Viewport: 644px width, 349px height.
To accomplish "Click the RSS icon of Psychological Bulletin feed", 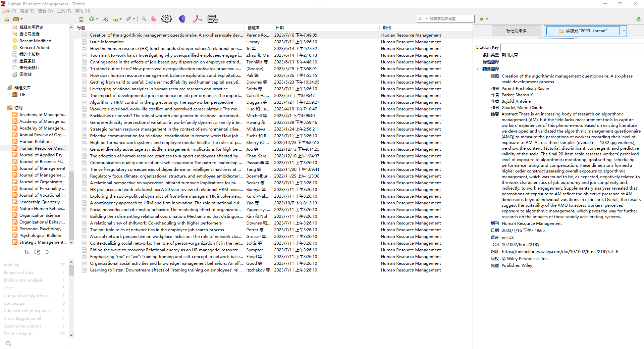I will [x=15, y=236].
